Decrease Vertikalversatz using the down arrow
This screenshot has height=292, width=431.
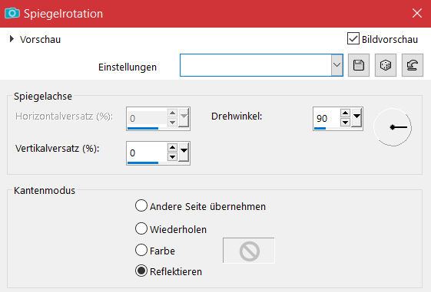[172, 157]
